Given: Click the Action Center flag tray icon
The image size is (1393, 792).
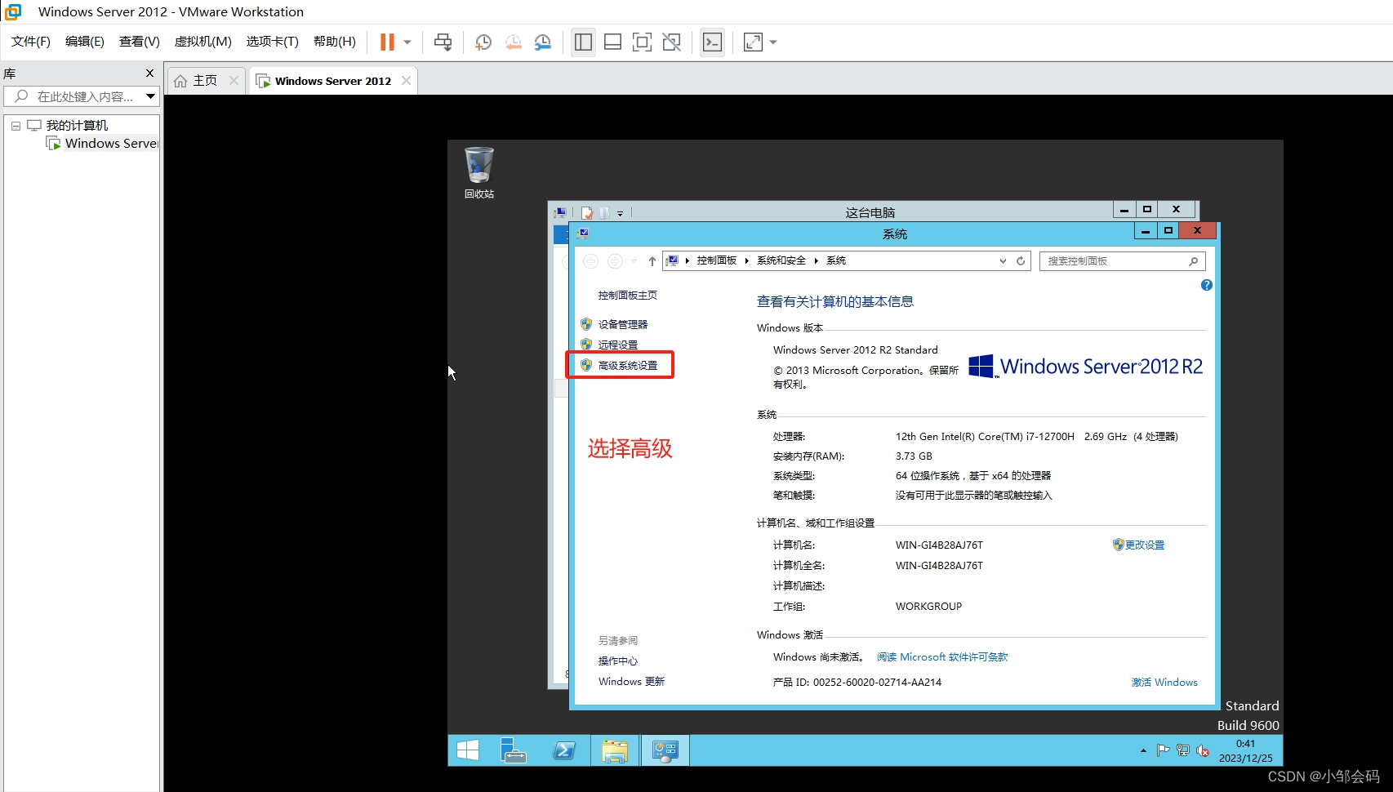Looking at the screenshot, I should point(1163,750).
